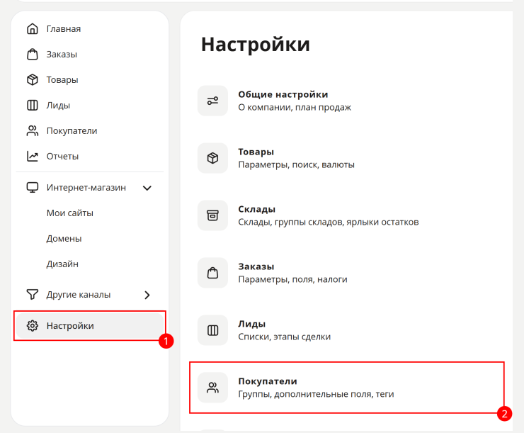Viewport: 524px width, 433px height.
Task: Open Товары settings: Параметры, поиск, валюты
Action: point(348,158)
